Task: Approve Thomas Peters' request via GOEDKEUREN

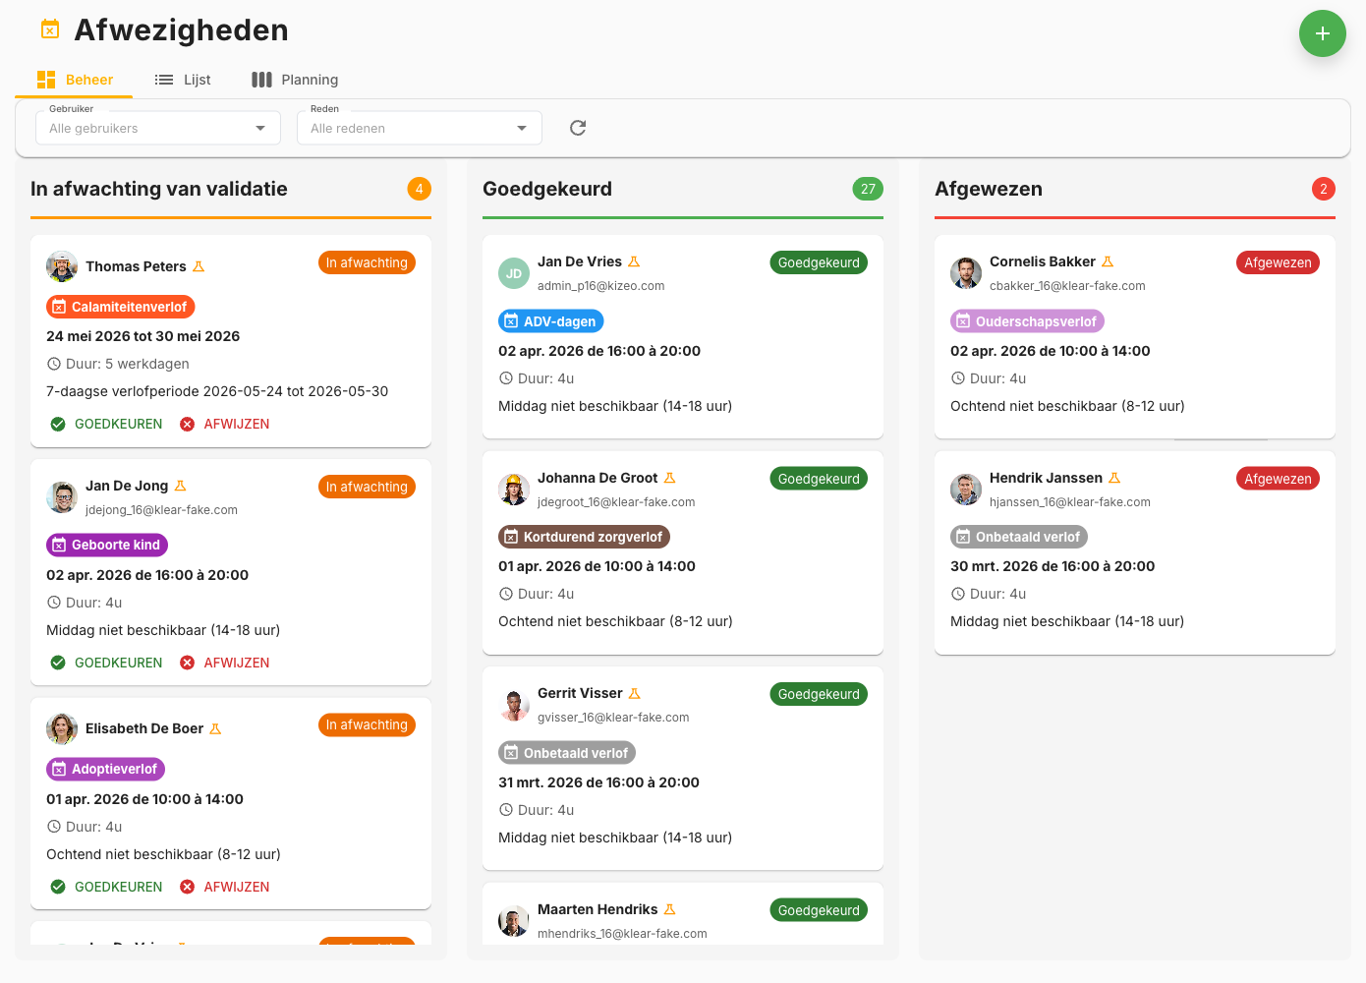Action: point(118,424)
